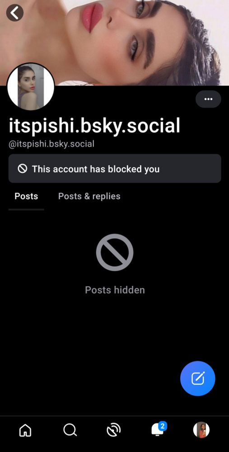Switch to the Posts tab

(26, 196)
